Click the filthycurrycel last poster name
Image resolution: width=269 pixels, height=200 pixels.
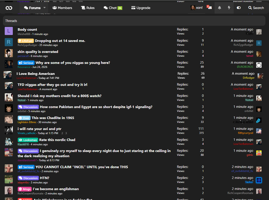(245, 133)
